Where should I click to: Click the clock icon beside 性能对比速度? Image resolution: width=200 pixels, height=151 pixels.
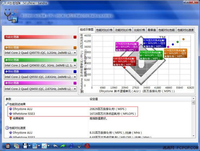(x=7, y=128)
